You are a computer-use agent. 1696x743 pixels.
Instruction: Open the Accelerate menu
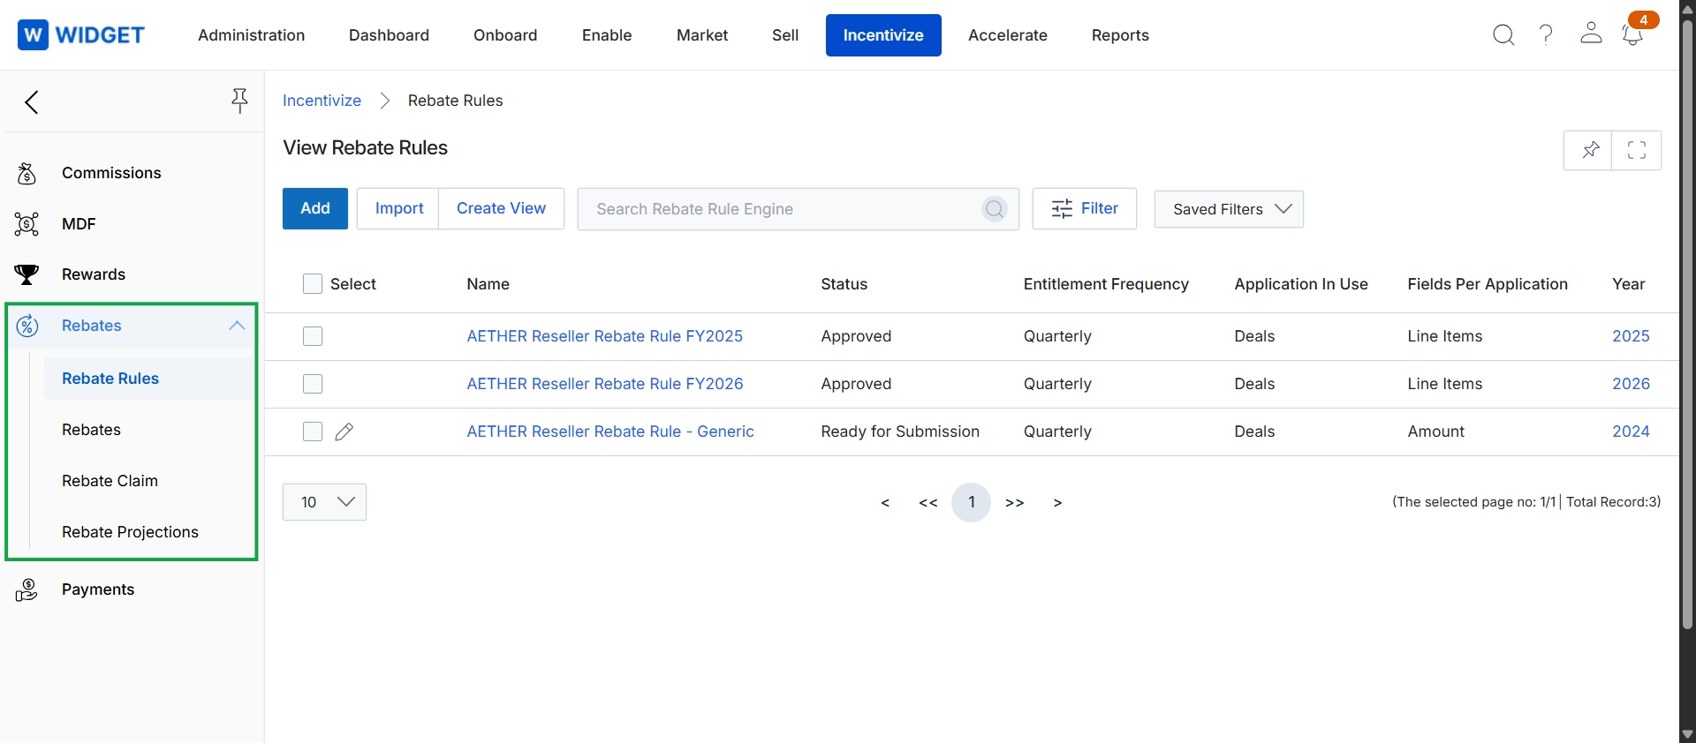coord(1008,35)
